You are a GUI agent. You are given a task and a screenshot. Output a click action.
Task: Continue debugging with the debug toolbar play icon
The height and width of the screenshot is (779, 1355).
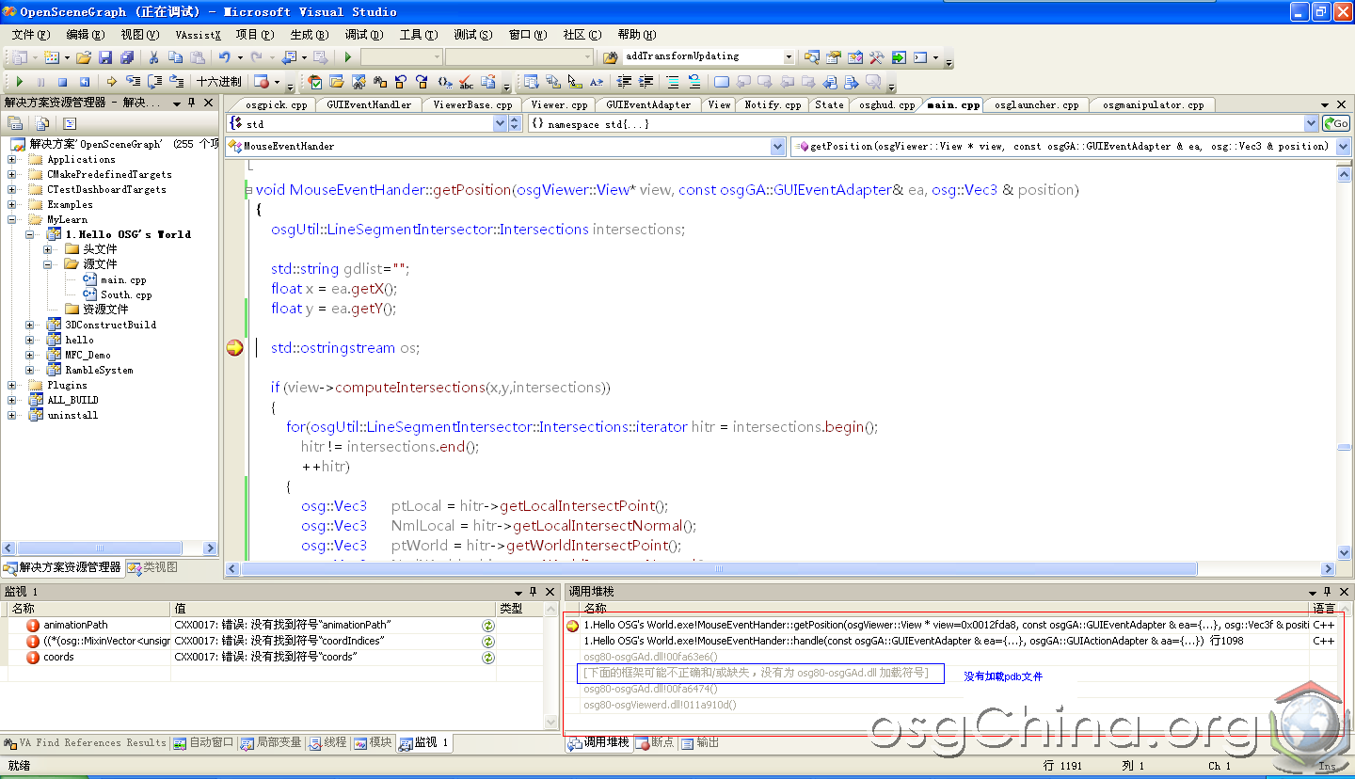click(x=19, y=82)
